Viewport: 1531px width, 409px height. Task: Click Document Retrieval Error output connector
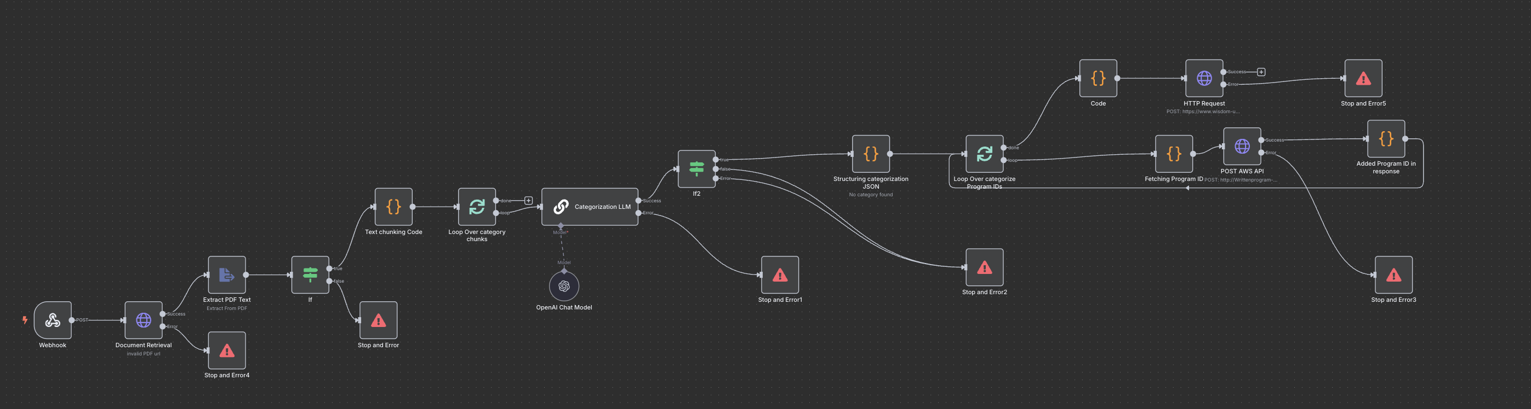[163, 326]
